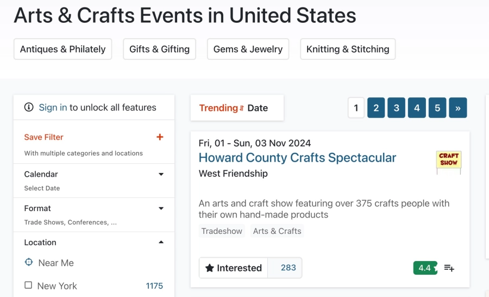Screen dimensions: 489x297
Task: Click the info icon beside Sign in
Action: click(29, 108)
